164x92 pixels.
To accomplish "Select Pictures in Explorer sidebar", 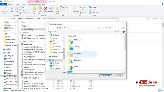I will click(x=8, y=70).
